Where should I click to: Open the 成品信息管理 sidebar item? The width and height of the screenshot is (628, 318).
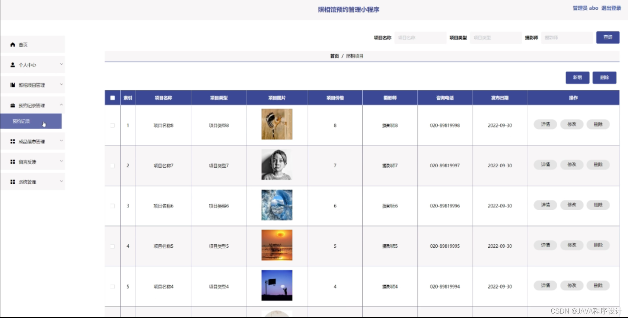pyautogui.click(x=33, y=141)
